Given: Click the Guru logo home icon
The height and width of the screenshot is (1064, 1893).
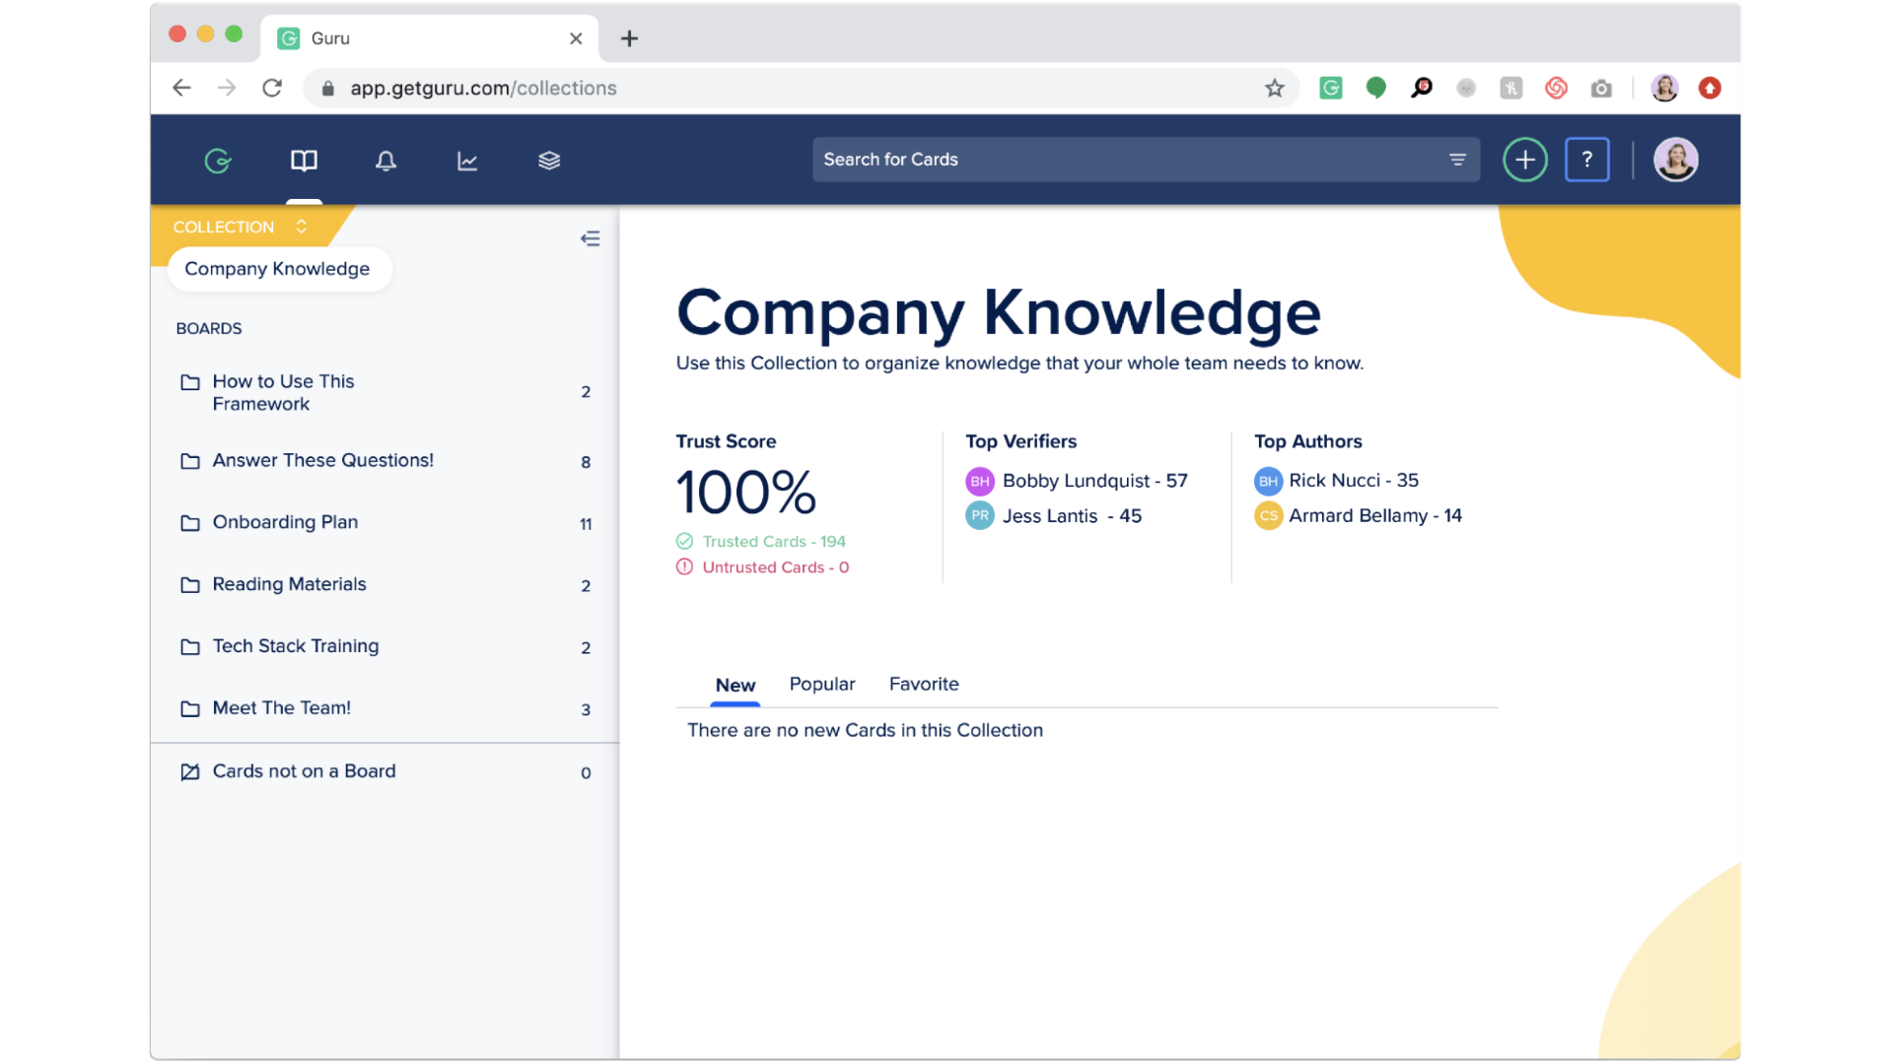Looking at the screenshot, I should [218, 161].
